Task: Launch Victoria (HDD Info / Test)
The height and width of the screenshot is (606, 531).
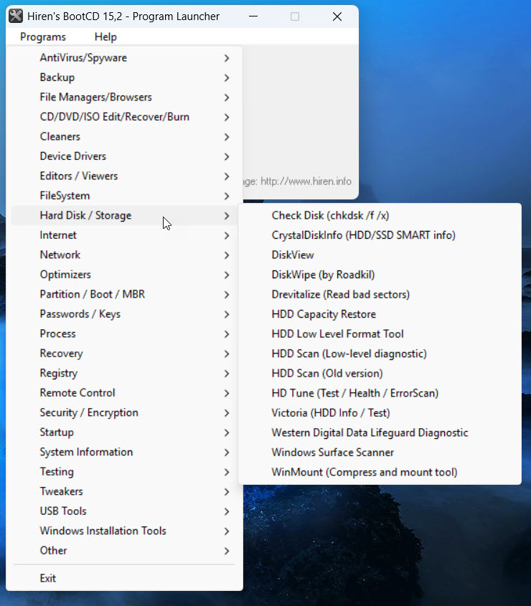Action: pyautogui.click(x=330, y=412)
